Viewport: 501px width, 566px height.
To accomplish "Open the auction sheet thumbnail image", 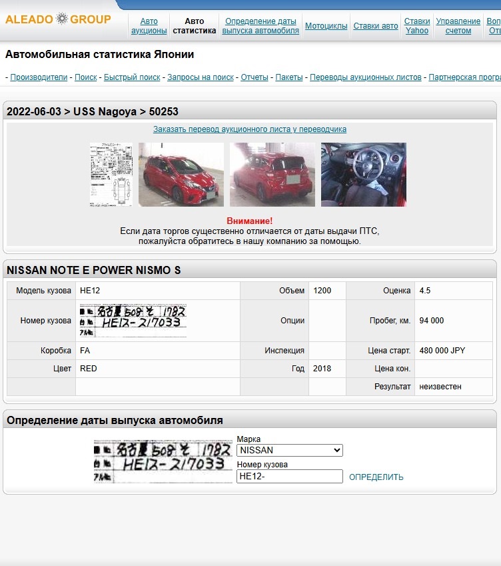I will [x=111, y=175].
